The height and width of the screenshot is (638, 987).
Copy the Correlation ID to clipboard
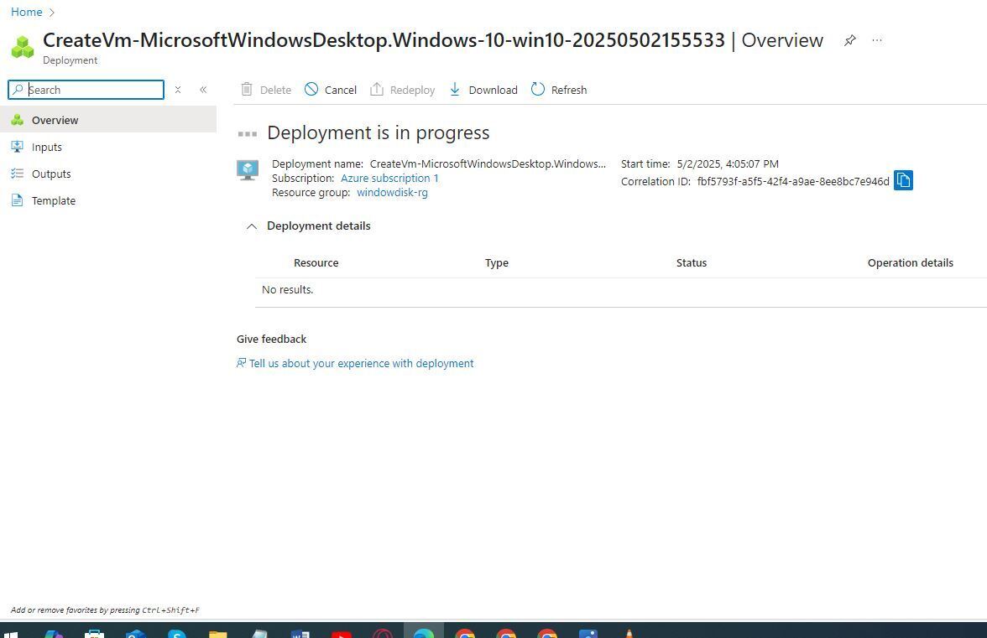coord(903,180)
